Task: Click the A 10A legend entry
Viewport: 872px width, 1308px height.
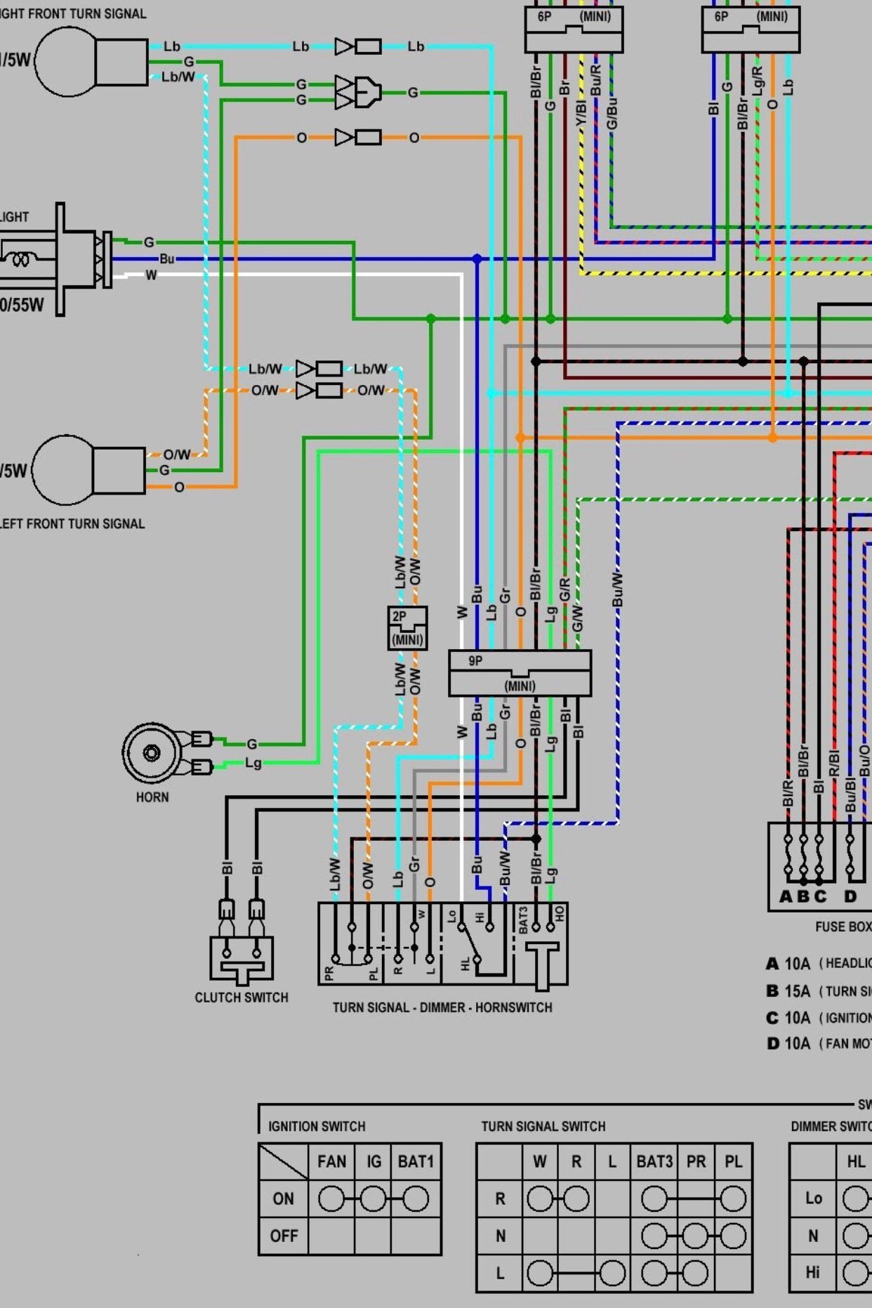Action: pyautogui.click(x=819, y=964)
